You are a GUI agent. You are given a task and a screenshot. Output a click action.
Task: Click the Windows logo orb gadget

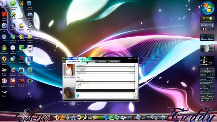point(207,8)
